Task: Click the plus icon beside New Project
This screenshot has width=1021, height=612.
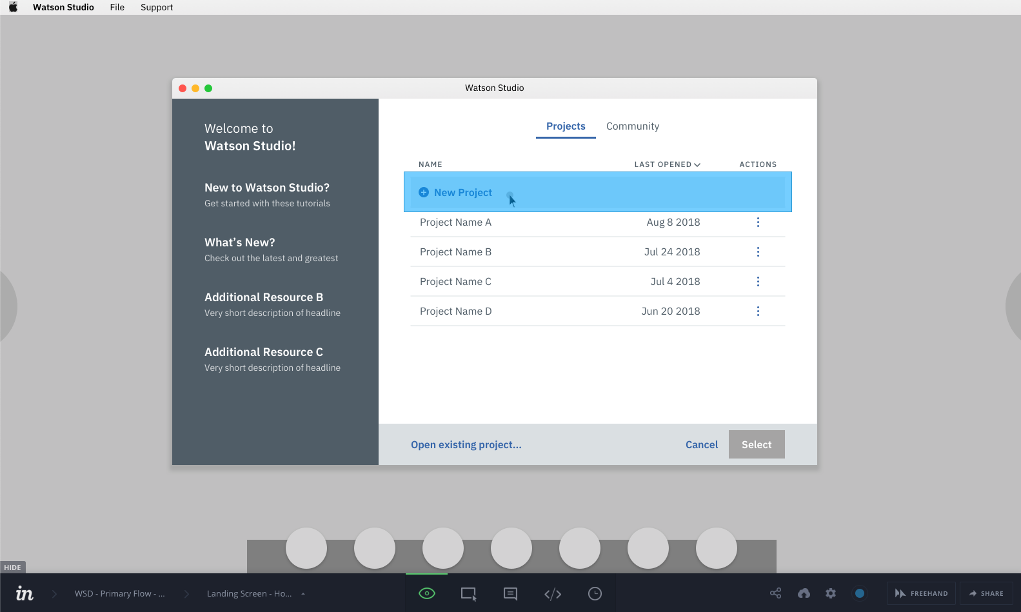Action: pyautogui.click(x=424, y=192)
